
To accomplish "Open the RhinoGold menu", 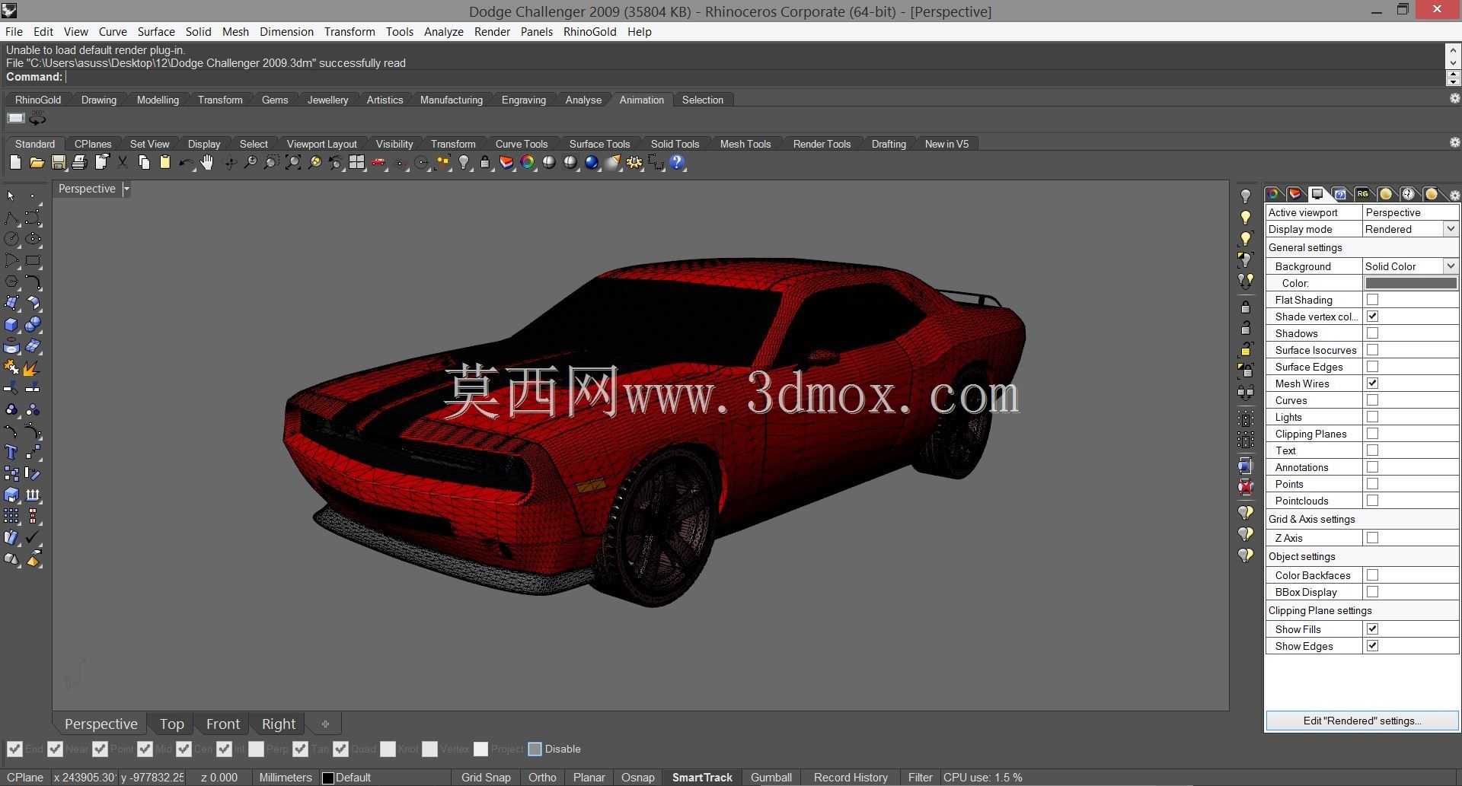I will pyautogui.click(x=590, y=32).
